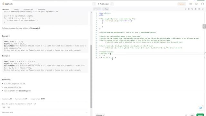
Task: Open the editor settings gear icon
Action: pyautogui.click(x=199, y=9)
